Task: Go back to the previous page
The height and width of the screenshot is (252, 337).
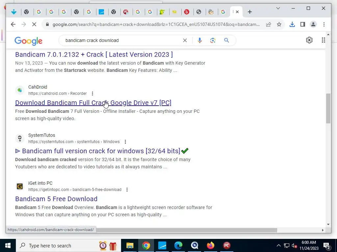Action: point(13,24)
